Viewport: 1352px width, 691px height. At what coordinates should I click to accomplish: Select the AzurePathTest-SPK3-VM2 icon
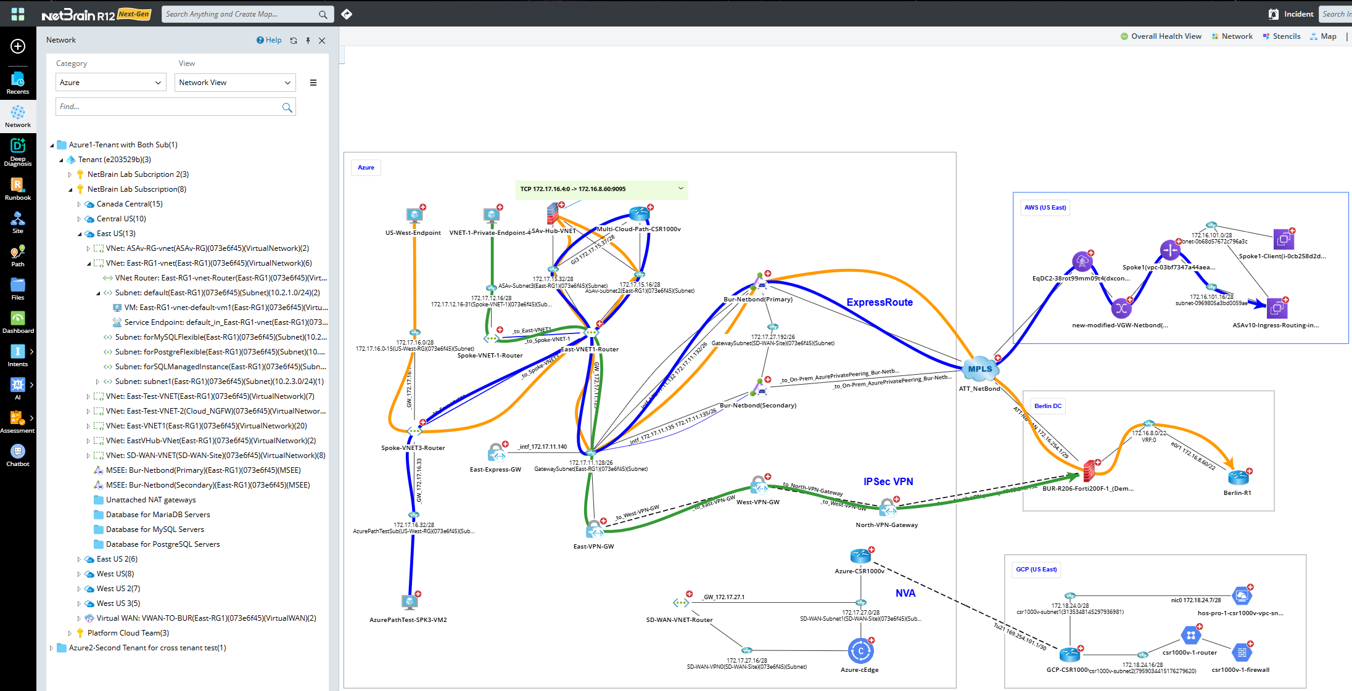pos(409,602)
